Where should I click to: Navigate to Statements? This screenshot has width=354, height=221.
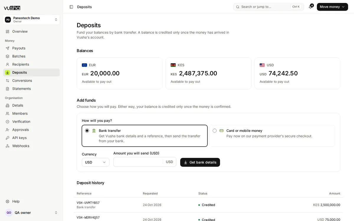[31, 89]
